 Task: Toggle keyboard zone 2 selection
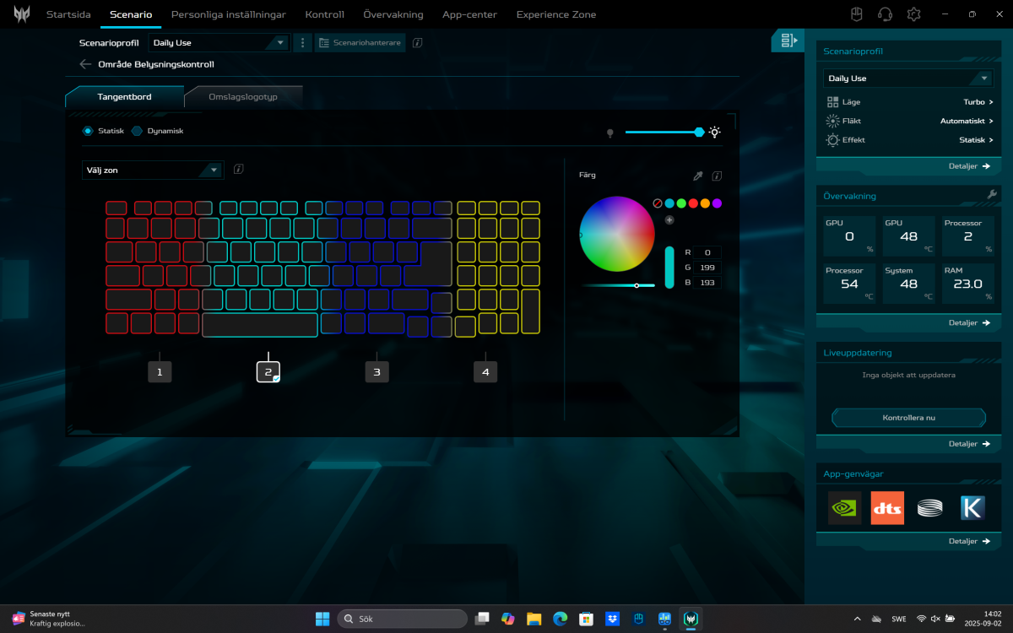click(x=268, y=371)
